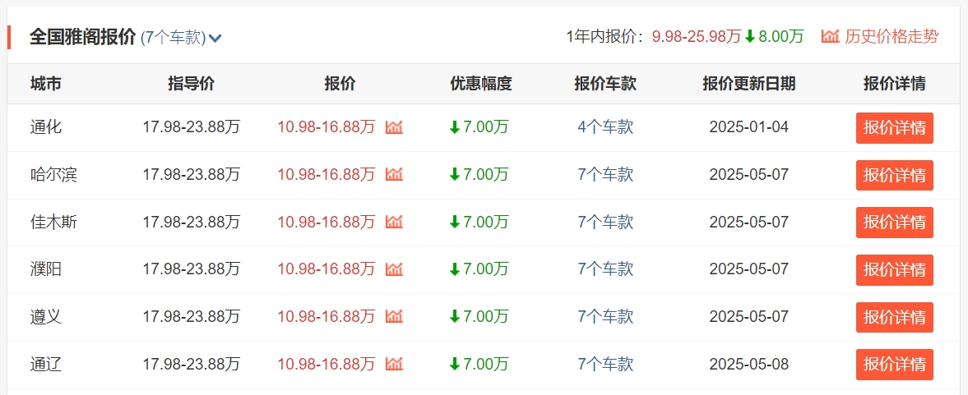968x395 pixels.
Task: Open the 4个车款 link for 通化
Action: (605, 127)
